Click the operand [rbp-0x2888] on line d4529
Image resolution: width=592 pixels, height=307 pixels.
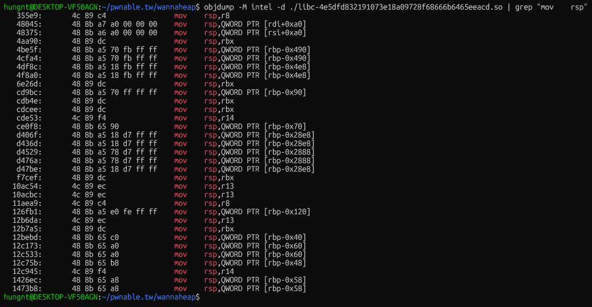(289, 152)
